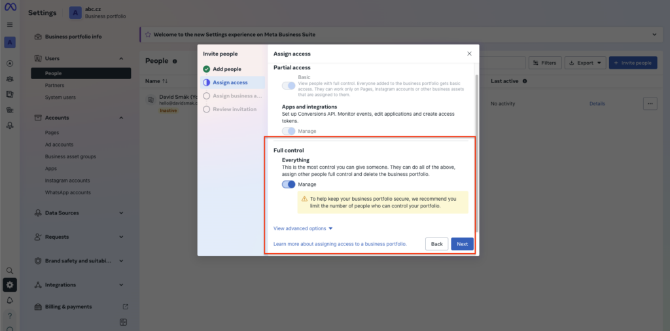Toggle the sidebar layout icon below Billing

(x=123, y=322)
